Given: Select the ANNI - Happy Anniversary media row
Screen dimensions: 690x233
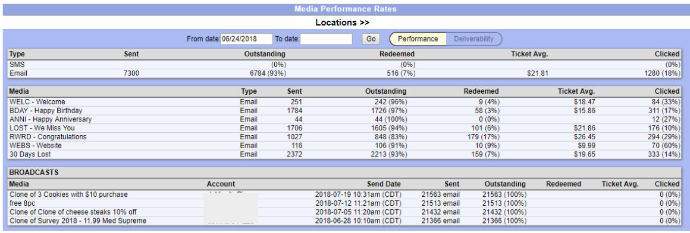Looking at the screenshot, I should 344,119.
